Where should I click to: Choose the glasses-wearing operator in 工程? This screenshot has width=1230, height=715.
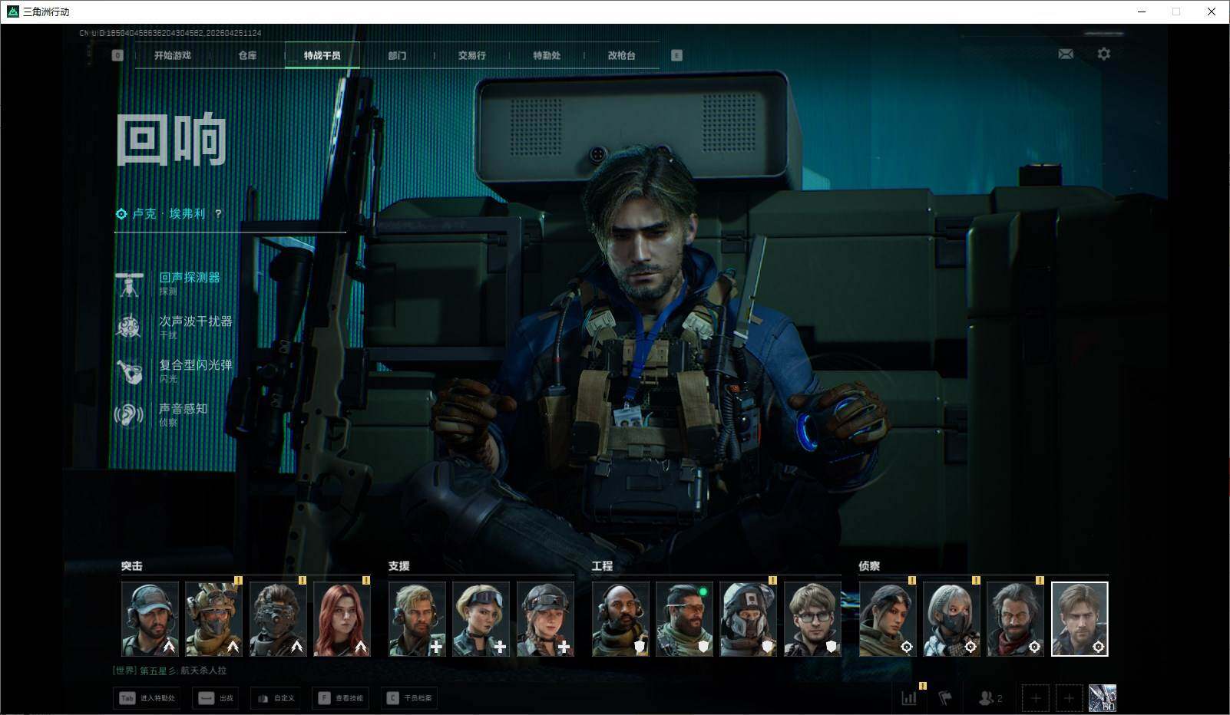coord(812,619)
